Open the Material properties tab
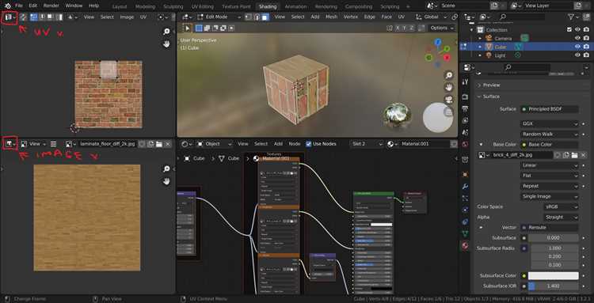Screen dimensions: 594x303 click(465, 245)
